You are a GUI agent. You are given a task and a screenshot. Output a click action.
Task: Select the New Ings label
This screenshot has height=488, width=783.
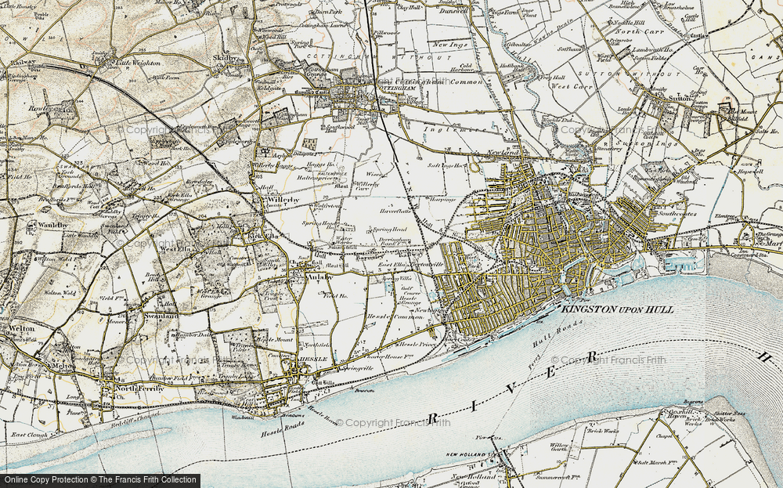click(x=450, y=45)
